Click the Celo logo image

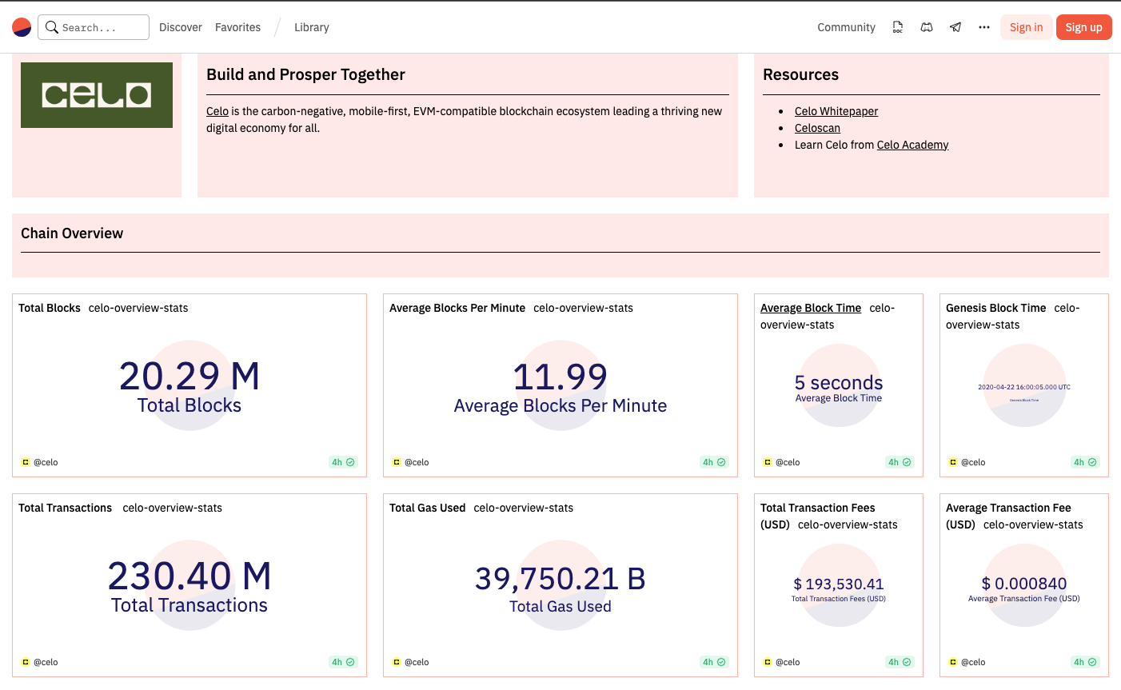97,95
